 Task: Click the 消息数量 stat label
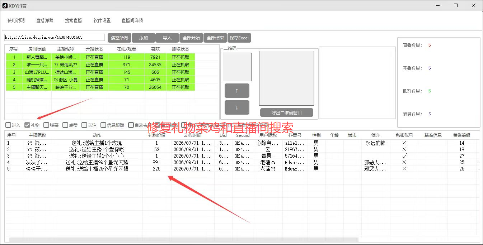(413, 114)
